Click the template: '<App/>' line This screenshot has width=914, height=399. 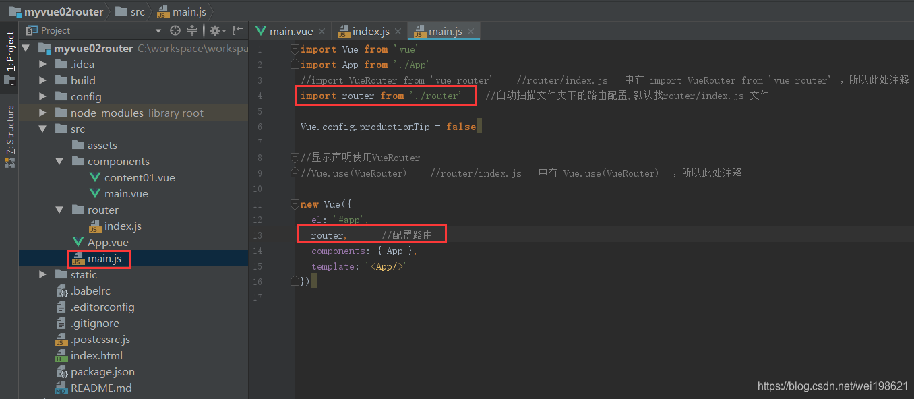(360, 266)
